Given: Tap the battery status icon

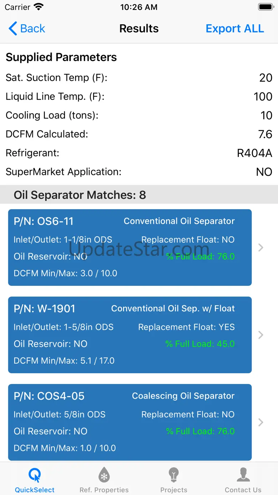Looking at the screenshot, I should pyautogui.click(x=265, y=7).
